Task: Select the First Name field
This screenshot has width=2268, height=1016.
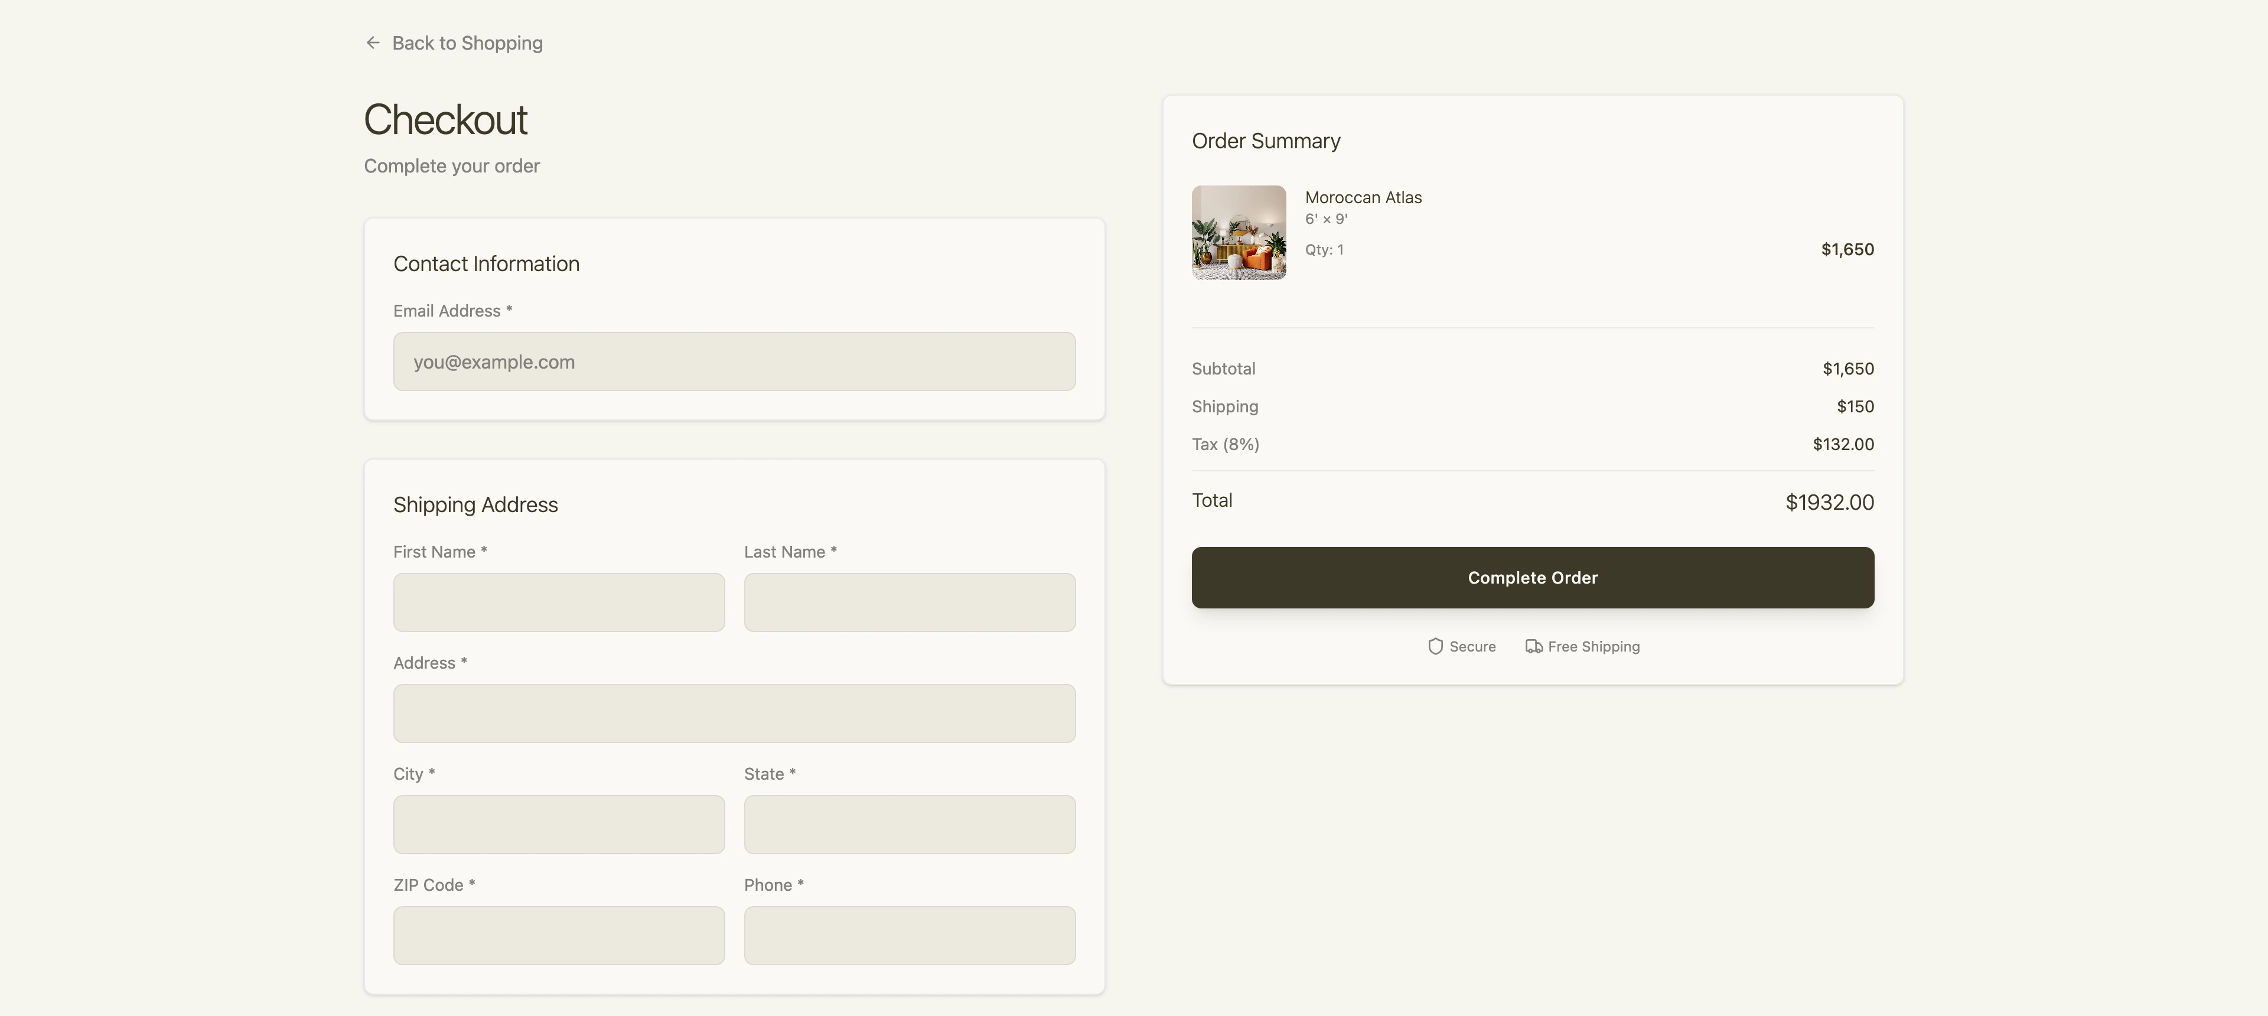Action: 558,602
